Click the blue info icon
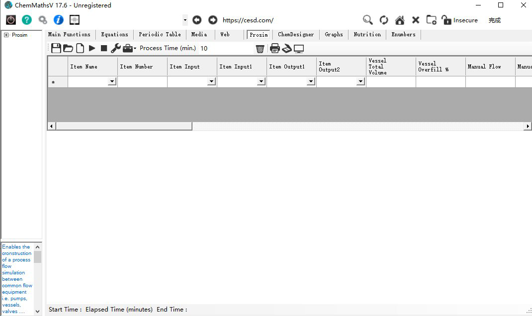The width and height of the screenshot is (532, 316). (x=59, y=20)
